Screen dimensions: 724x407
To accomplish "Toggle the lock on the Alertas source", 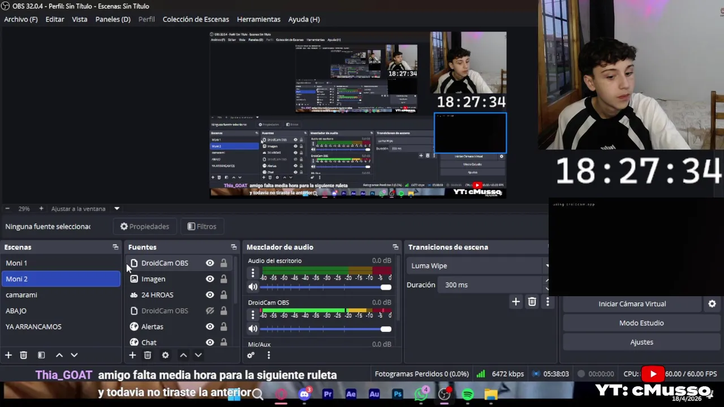I will pyautogui.click(x=224, y=326).
